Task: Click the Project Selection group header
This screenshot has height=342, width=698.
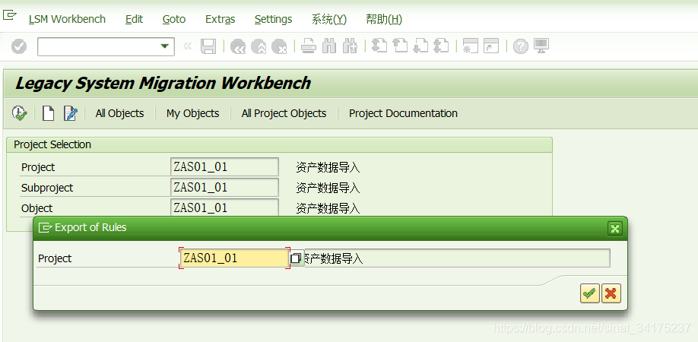Action: pos(52,144)
